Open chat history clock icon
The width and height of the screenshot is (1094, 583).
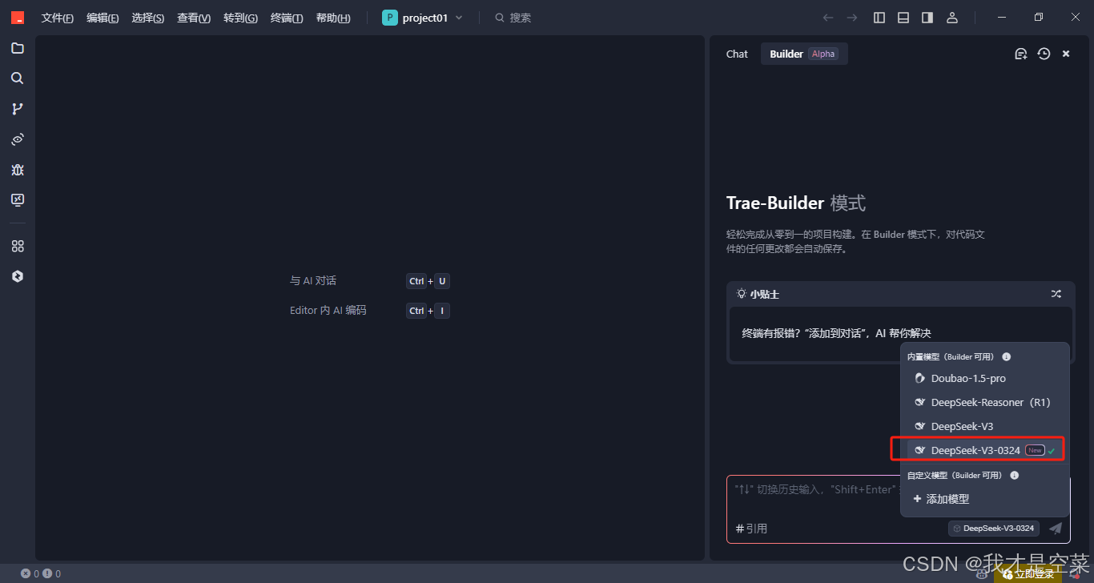tap(1044, 54)
